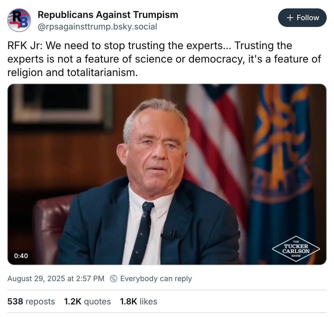
Task: Click the 0:40 video duration badge
Action: [21, 256]
